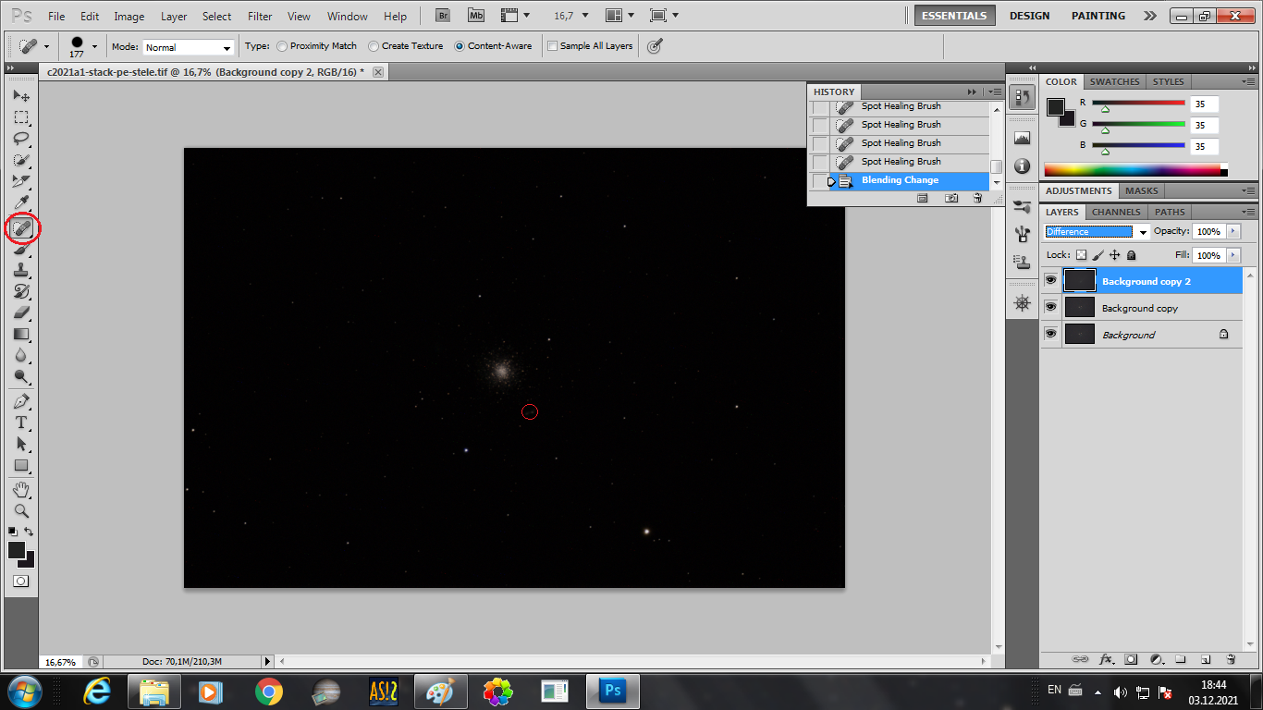Select Proximity Match type
Viewport: 1263px width, 710px height.
[x=316, y=45]
